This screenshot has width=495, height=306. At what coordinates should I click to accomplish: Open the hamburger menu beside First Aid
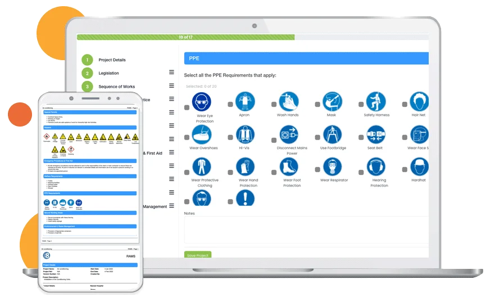click(x=171, y=152)
